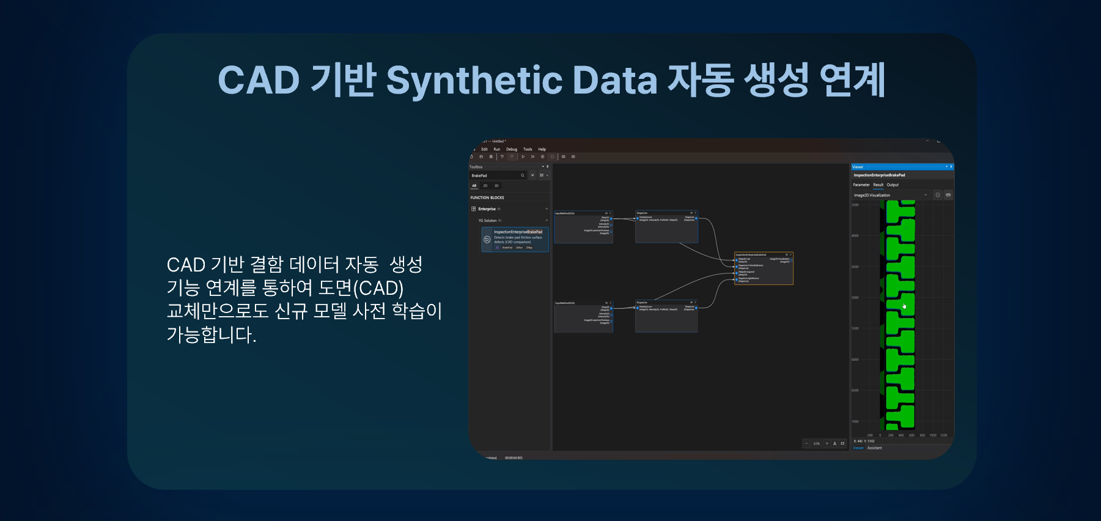This screenshot has width=1101, height=521.
Task: Toggle the 2D filter in Toolbox
Action: (485, 186)
